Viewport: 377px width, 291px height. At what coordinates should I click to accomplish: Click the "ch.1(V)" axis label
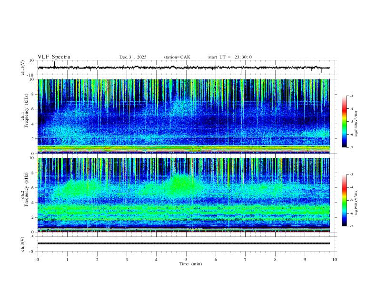click(23, 68)
